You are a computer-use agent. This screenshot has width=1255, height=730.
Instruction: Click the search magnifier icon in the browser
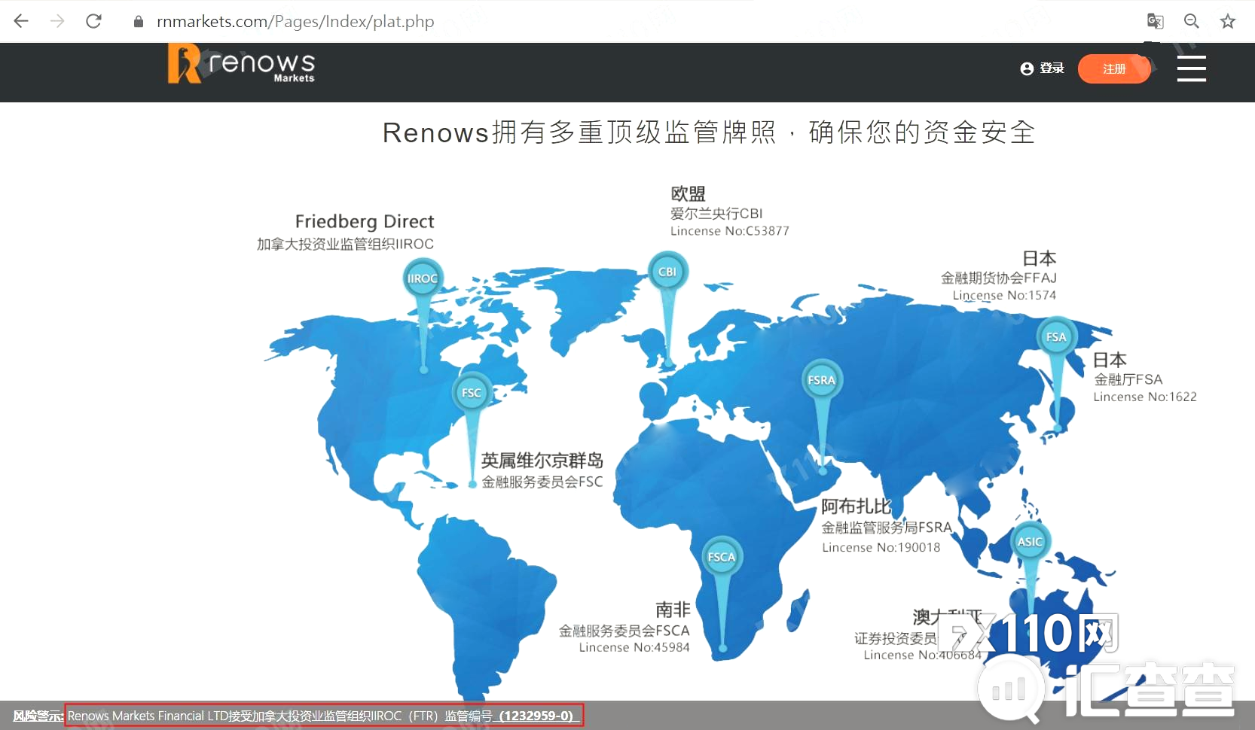(1191, 21)
